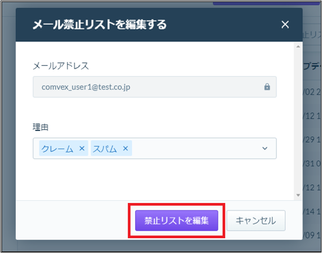Select the クレーム tag label
This screenshot has width=322, height=253.
coord(57,148)
